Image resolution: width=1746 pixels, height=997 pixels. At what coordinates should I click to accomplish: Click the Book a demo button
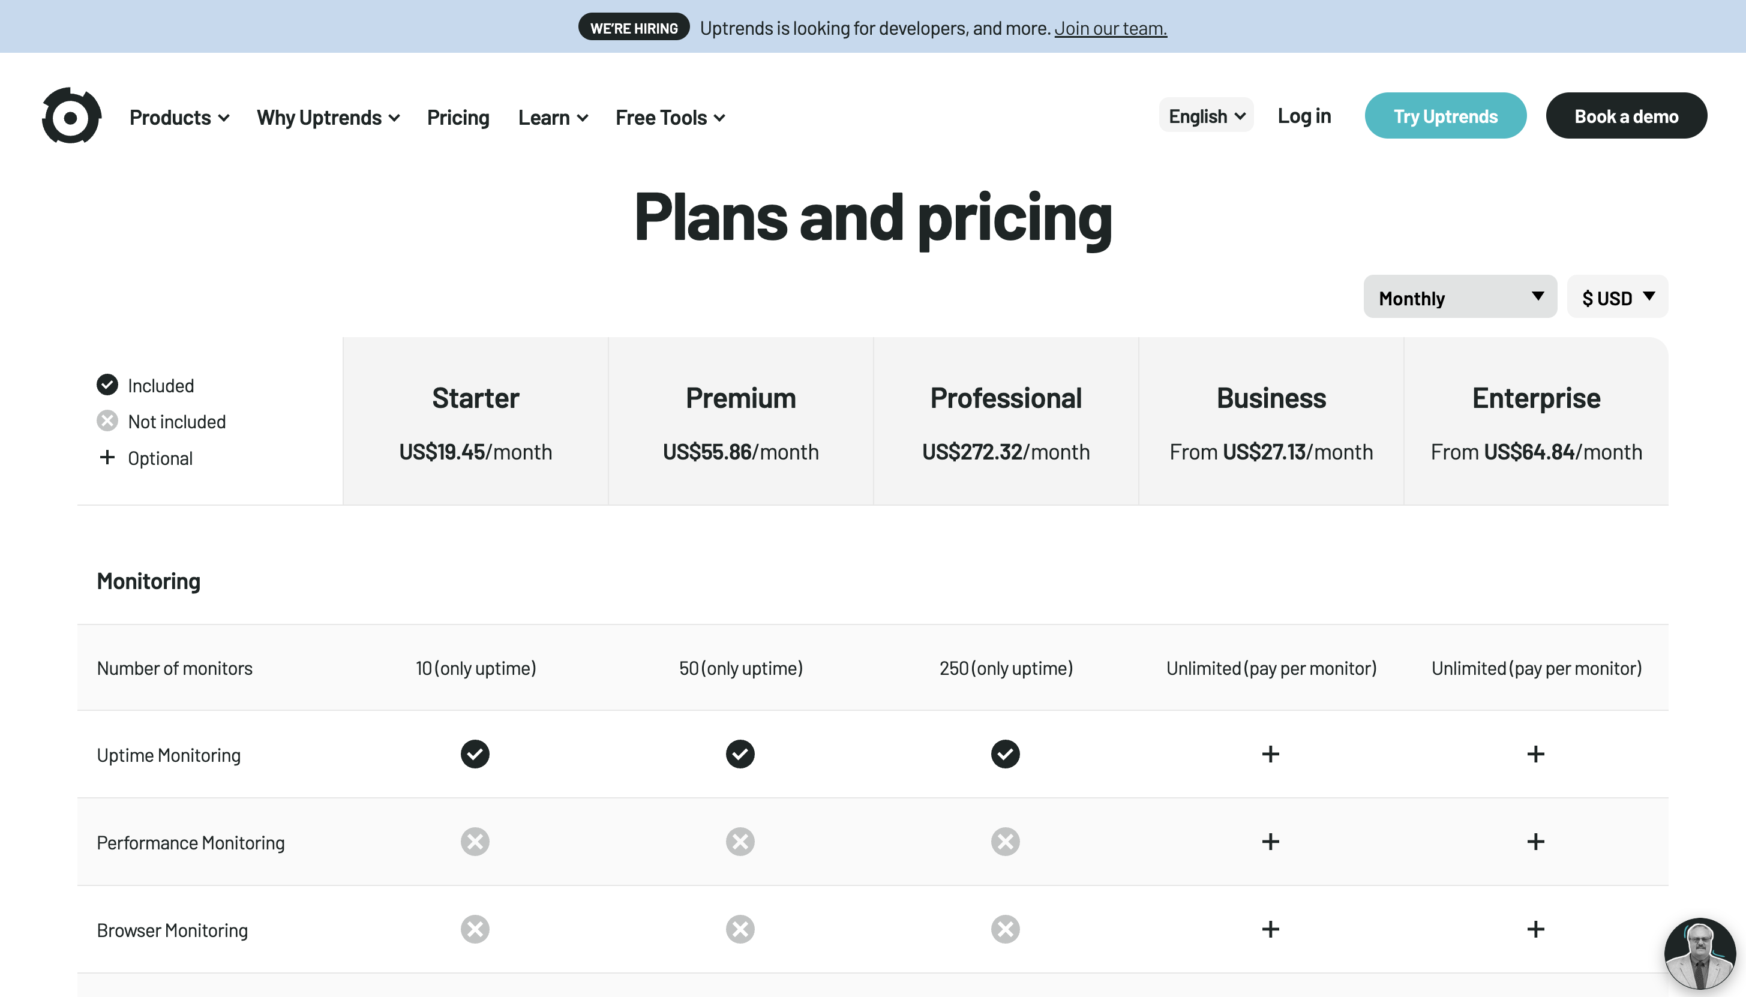tap(1625, 115)
